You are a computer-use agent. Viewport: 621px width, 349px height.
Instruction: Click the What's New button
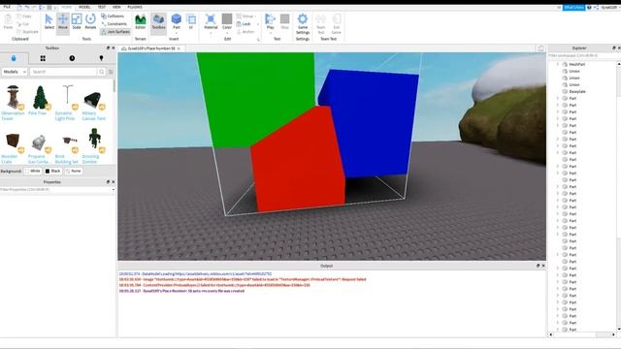573,7
